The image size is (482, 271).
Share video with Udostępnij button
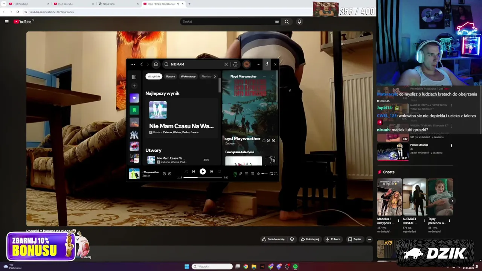point(310,239)
